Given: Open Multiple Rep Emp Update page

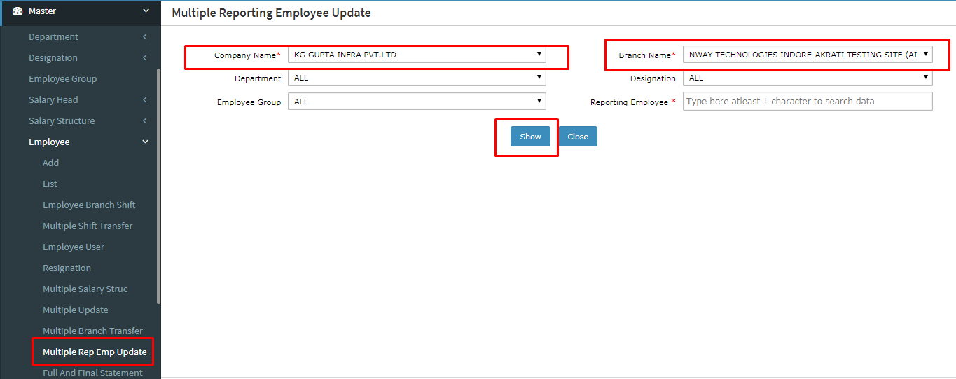Looking at the screenshot, I should (x=95, y=352).
